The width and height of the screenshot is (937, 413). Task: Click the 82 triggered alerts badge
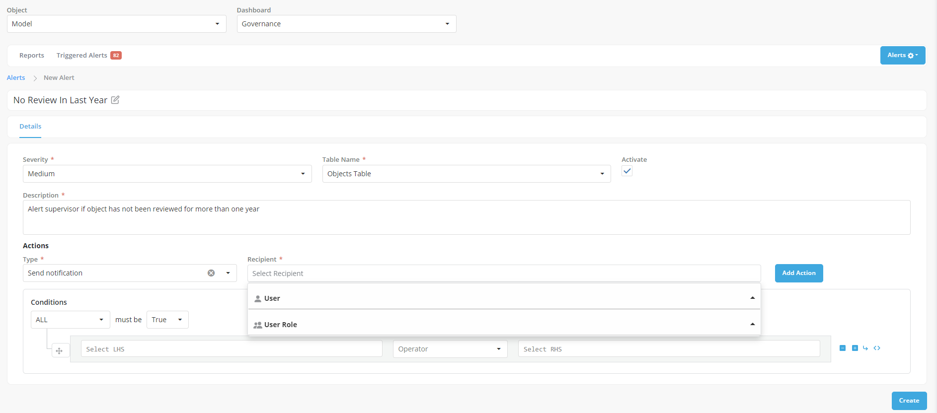pos(116,56)
